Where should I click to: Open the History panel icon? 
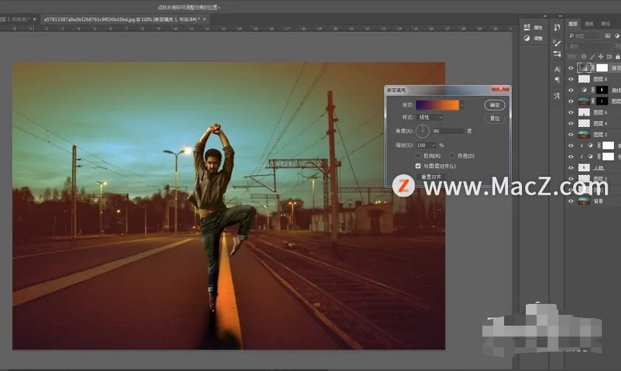tap(557, 27)
